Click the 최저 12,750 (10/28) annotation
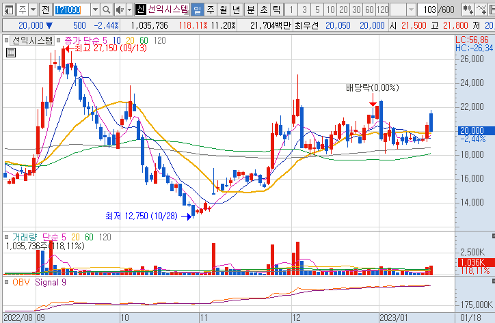This screenshot has width=495, height=323. pyautogui.click(x=142, y=216)
